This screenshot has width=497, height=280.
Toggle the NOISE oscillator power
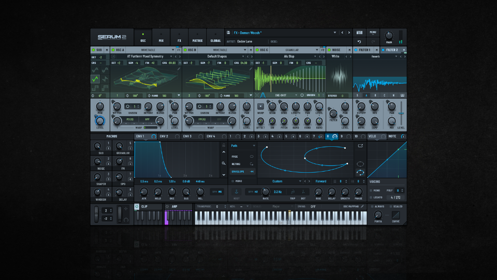[x=329, y=50]
